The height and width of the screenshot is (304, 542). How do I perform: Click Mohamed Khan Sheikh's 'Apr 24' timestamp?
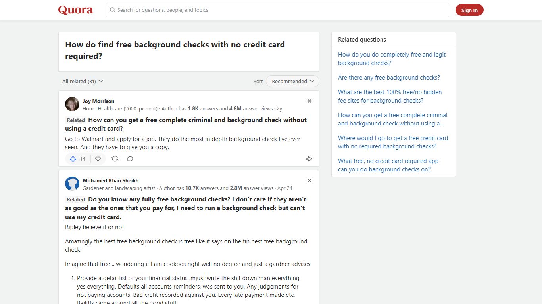point(285,188)
